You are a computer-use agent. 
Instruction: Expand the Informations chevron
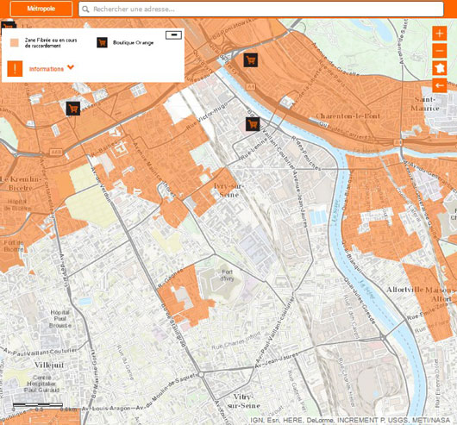(70, 67)
